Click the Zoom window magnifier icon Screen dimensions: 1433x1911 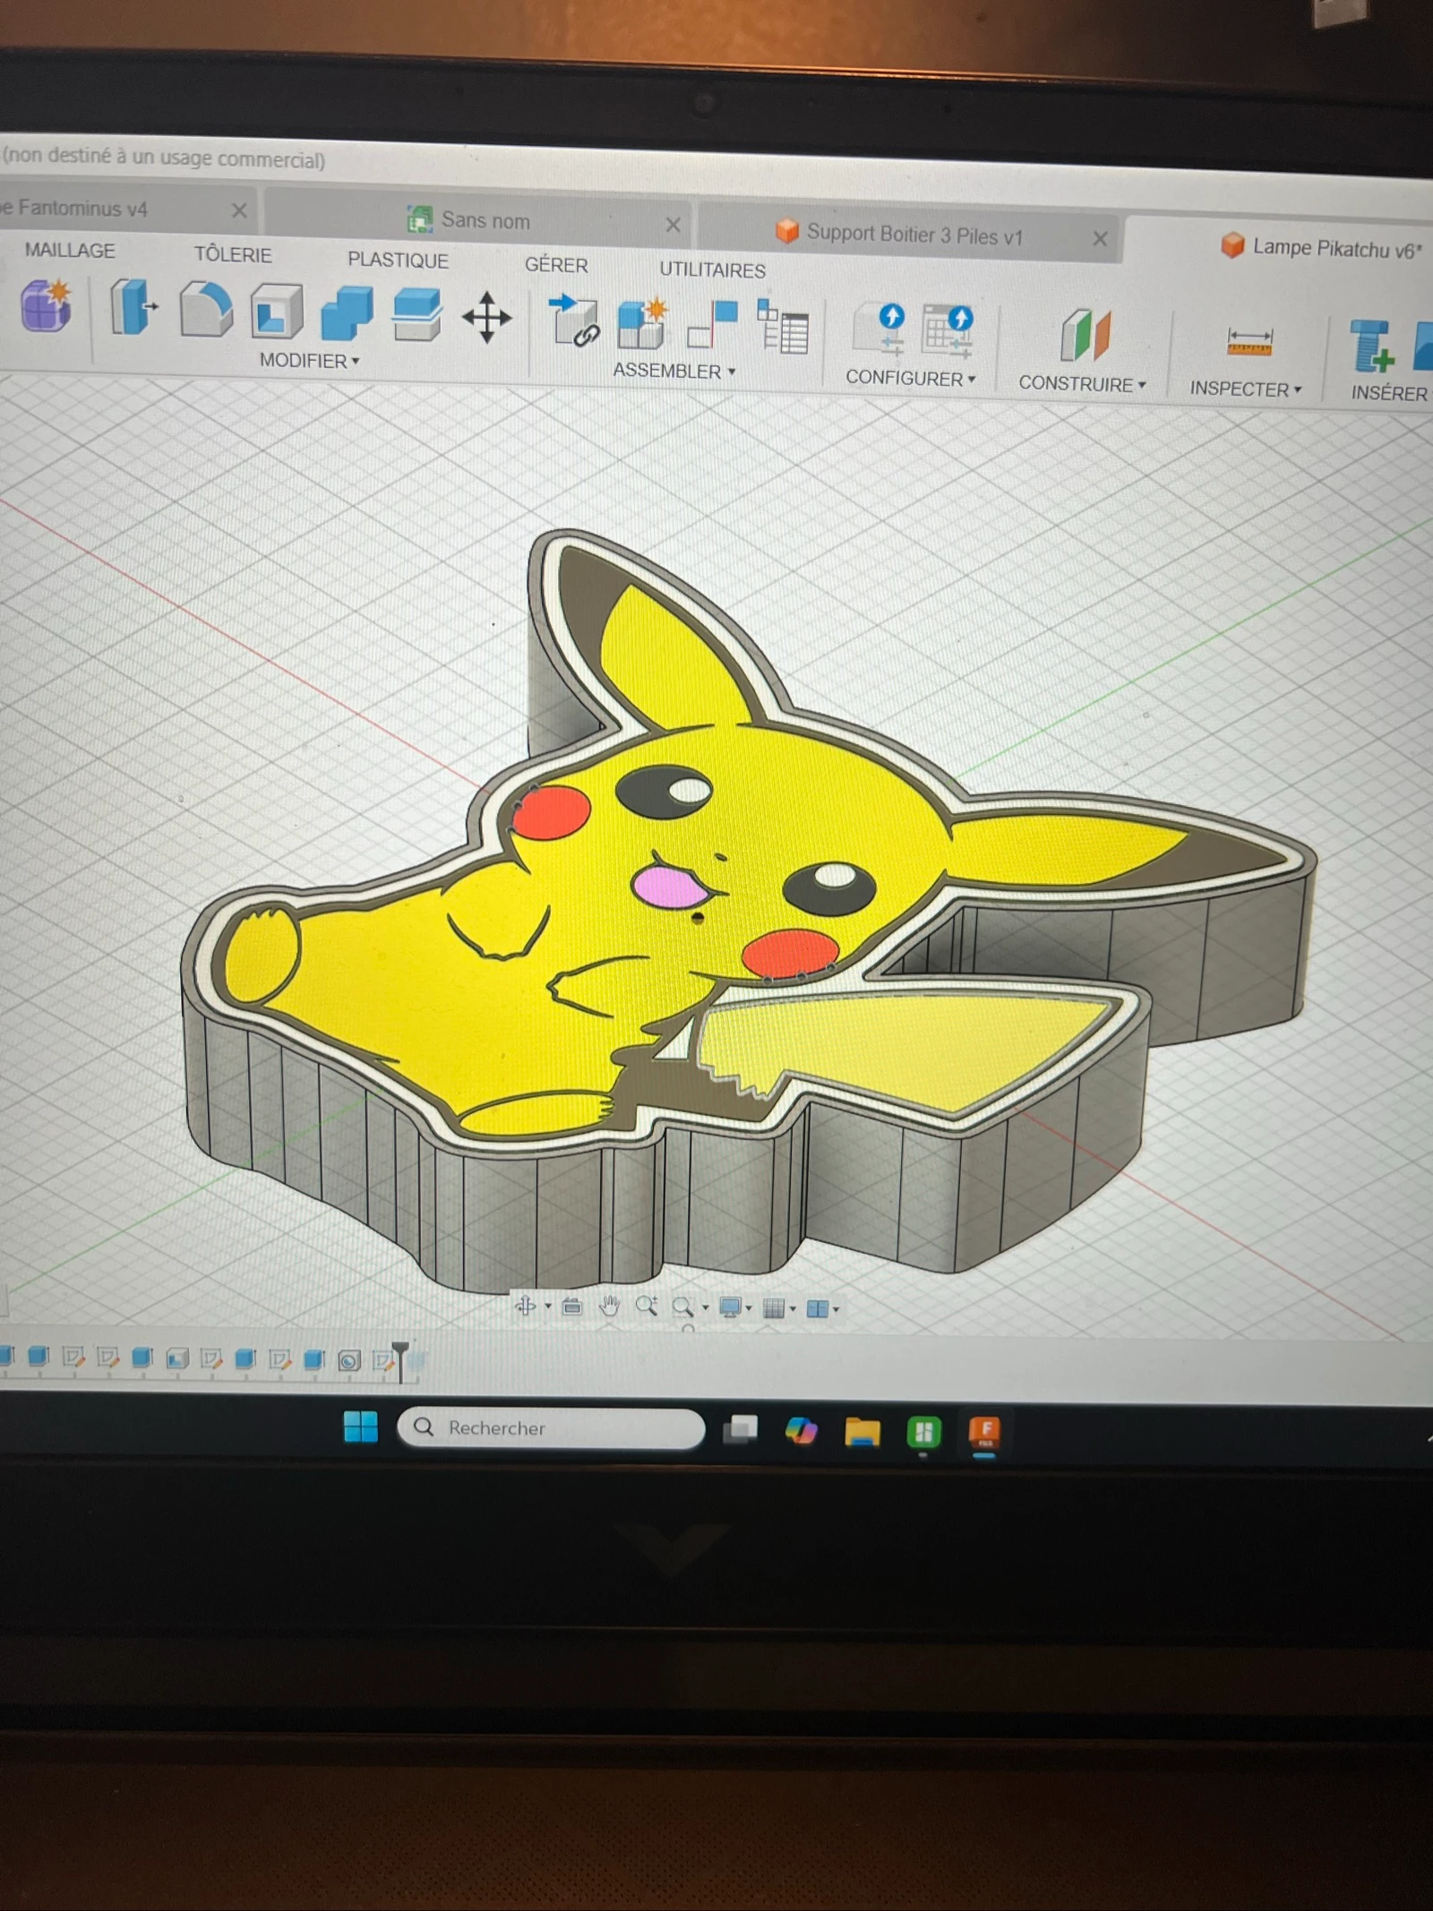pyautogui.click(x=683, y=1307)
